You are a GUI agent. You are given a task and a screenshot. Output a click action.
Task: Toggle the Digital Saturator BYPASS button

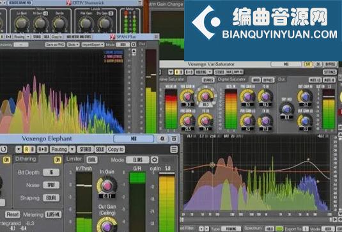point(268,80)
